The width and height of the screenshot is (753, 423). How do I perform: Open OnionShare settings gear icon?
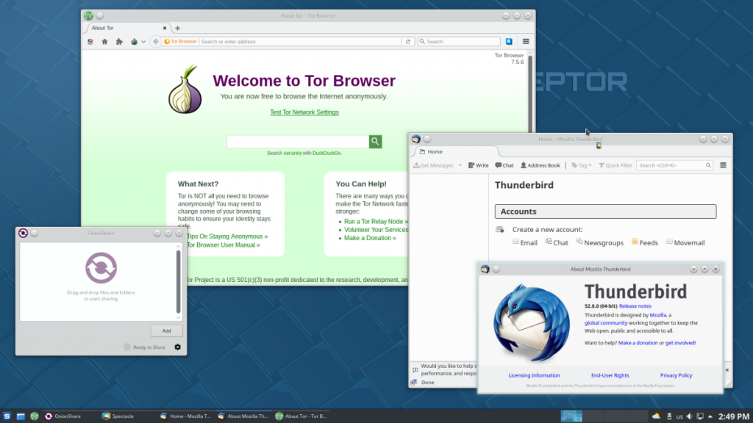pyautogui.click(x=177, y=347)
